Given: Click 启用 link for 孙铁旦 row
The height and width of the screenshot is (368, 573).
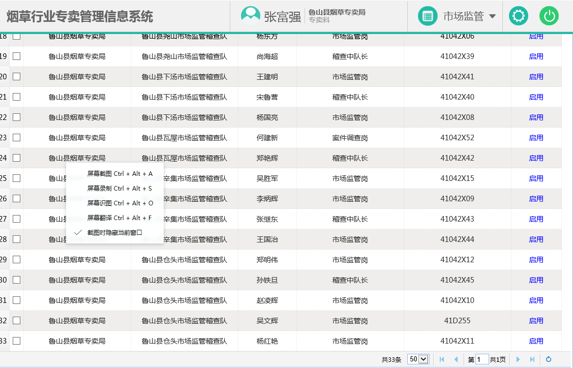Looking at the screenshot, I should (536, 280).
